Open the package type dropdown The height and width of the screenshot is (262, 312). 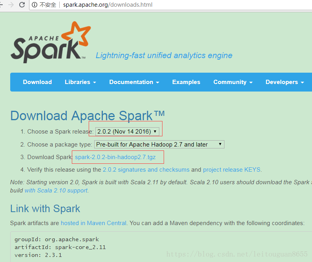pos(159,144)
